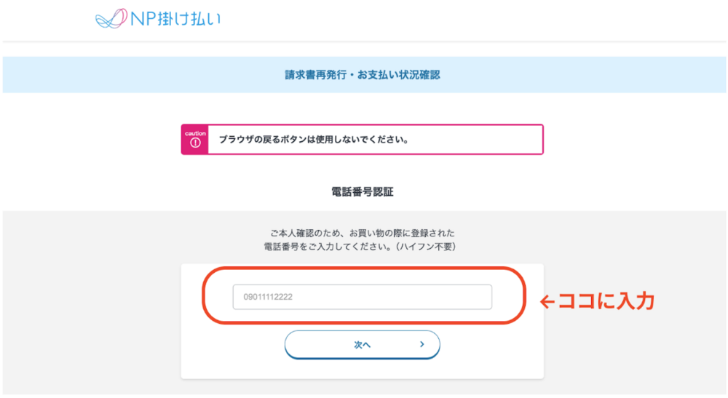The height and width of the screenshot is (398, 728).
Task: Click the ご本人確認のため instruction text
Action: click(x=362, y=233)
